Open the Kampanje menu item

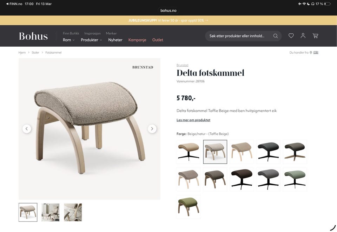pos(137,40)
